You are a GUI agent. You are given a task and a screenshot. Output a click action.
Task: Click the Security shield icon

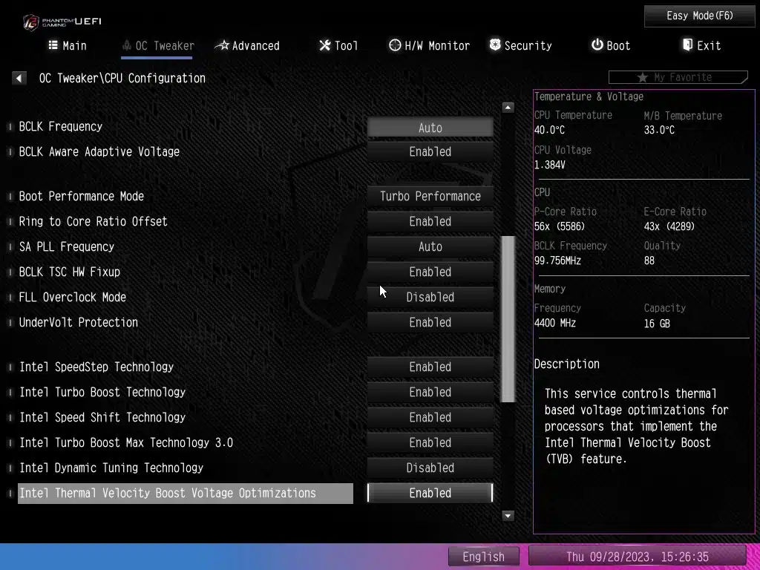tap(495, 45)
